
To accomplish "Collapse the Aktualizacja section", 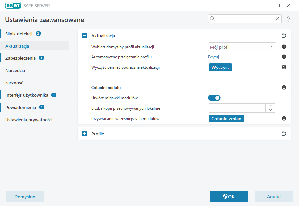I will (x=84, y=35).
